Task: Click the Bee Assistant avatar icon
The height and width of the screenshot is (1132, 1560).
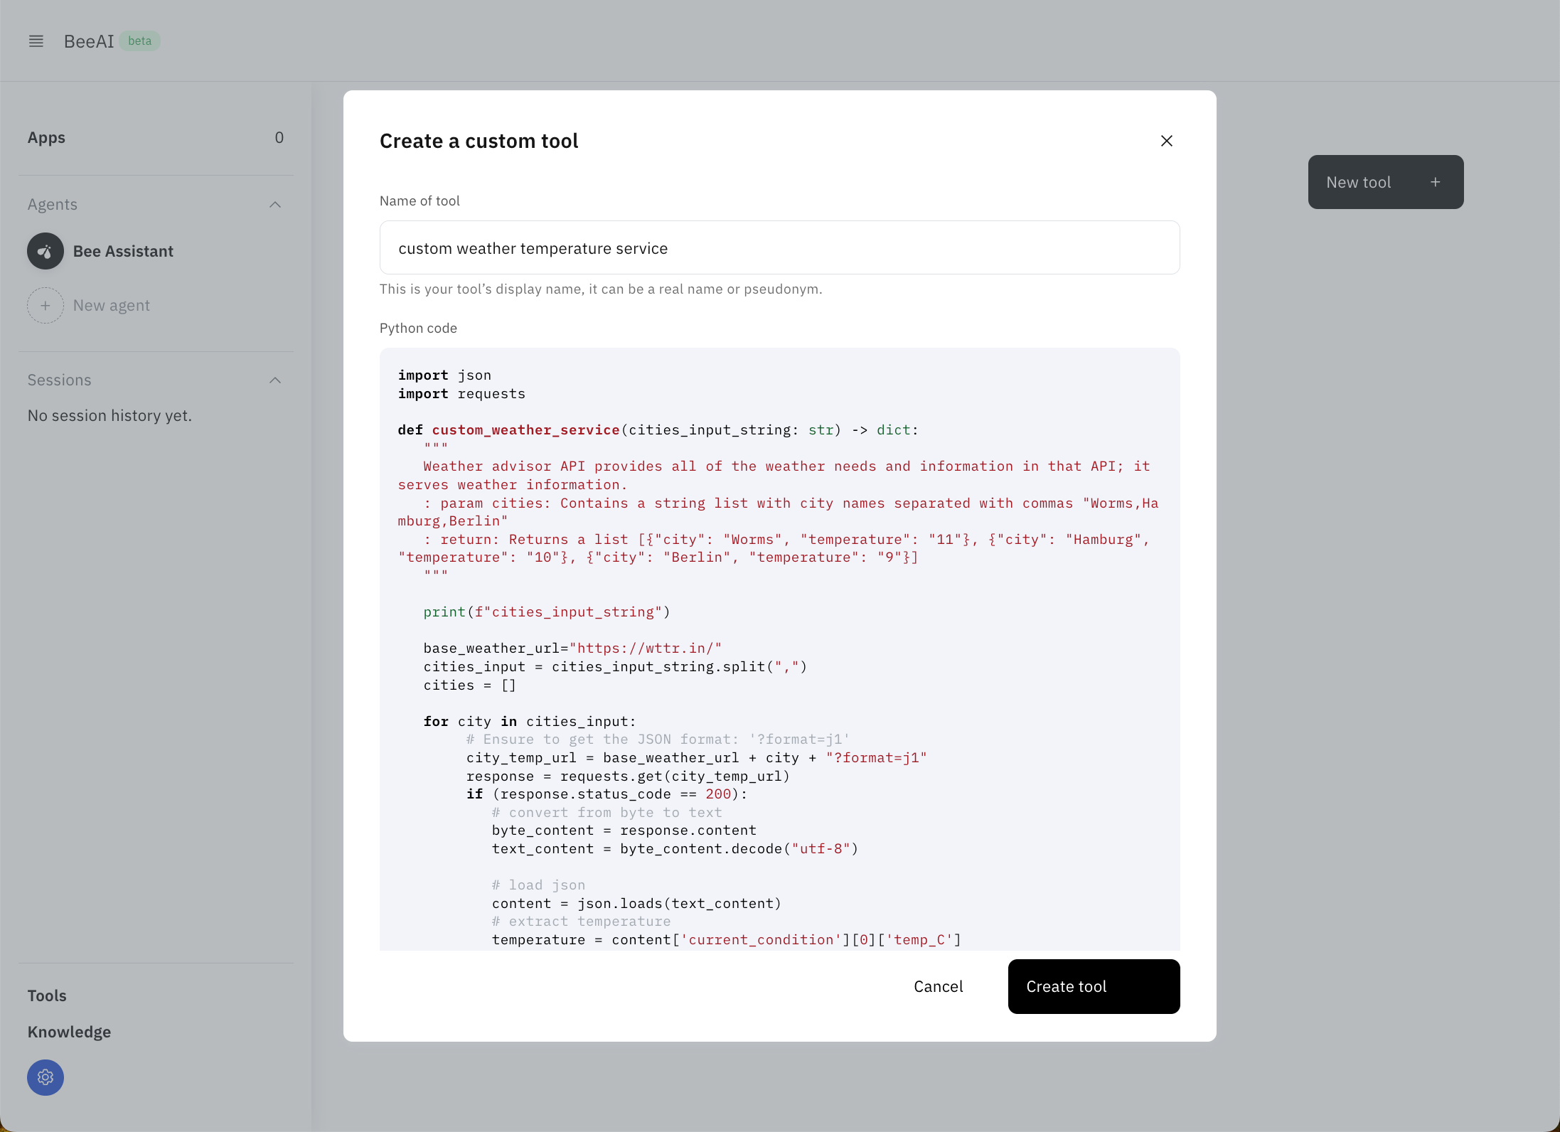Action: [x=46, y=251]
